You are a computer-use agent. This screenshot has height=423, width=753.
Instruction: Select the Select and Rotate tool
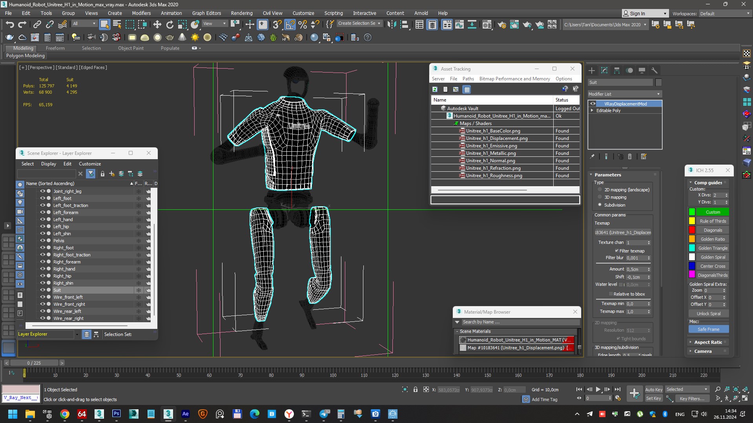[170, 25]
